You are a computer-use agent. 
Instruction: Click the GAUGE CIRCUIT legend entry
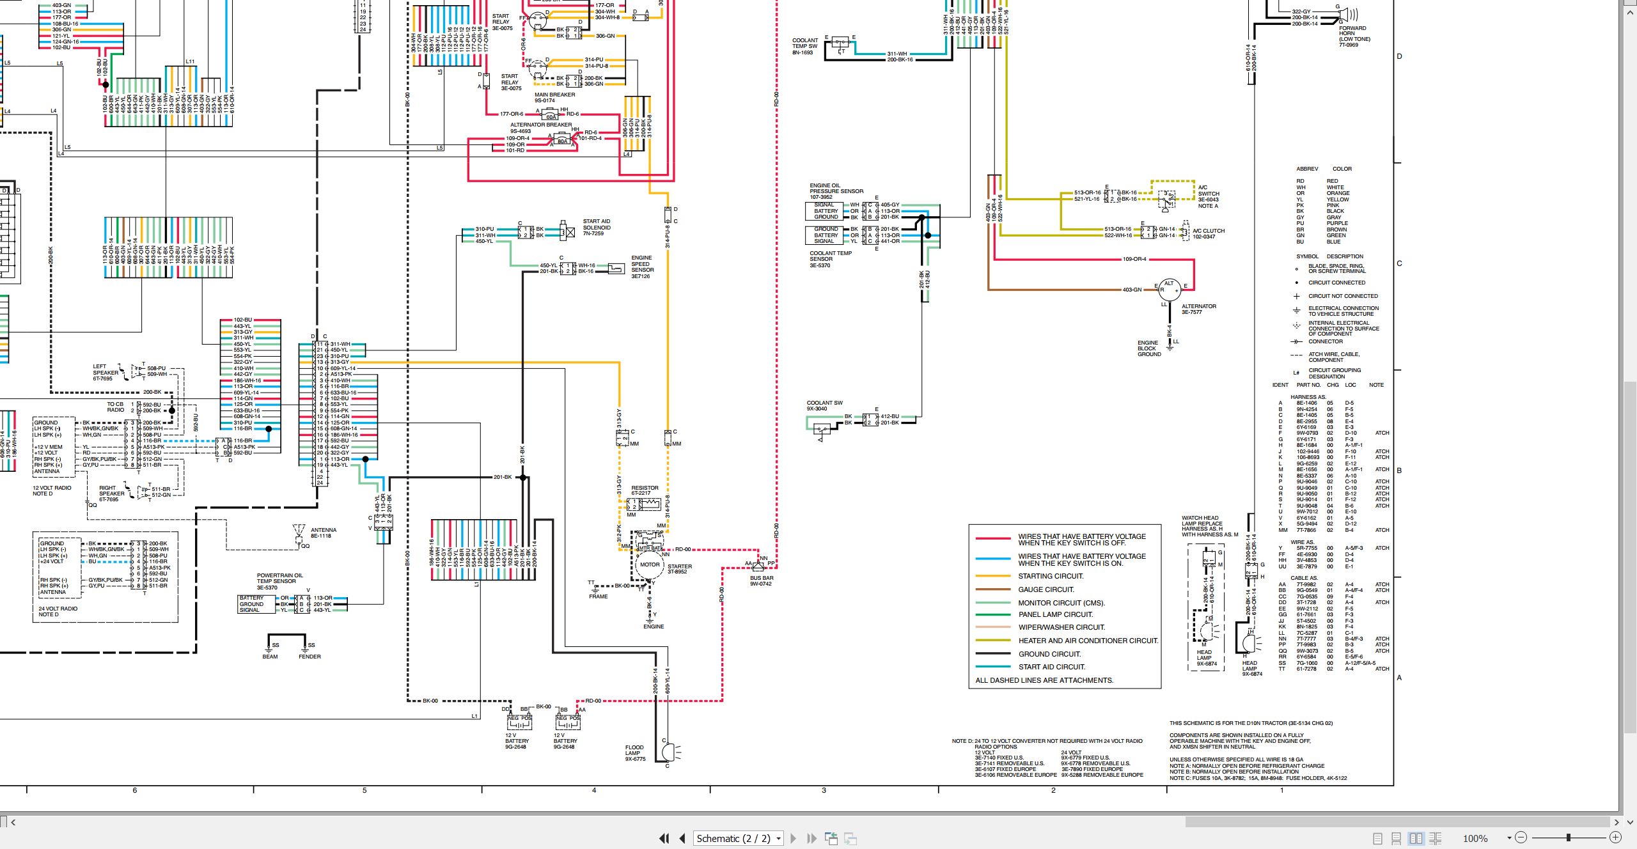click(1046, 589)
